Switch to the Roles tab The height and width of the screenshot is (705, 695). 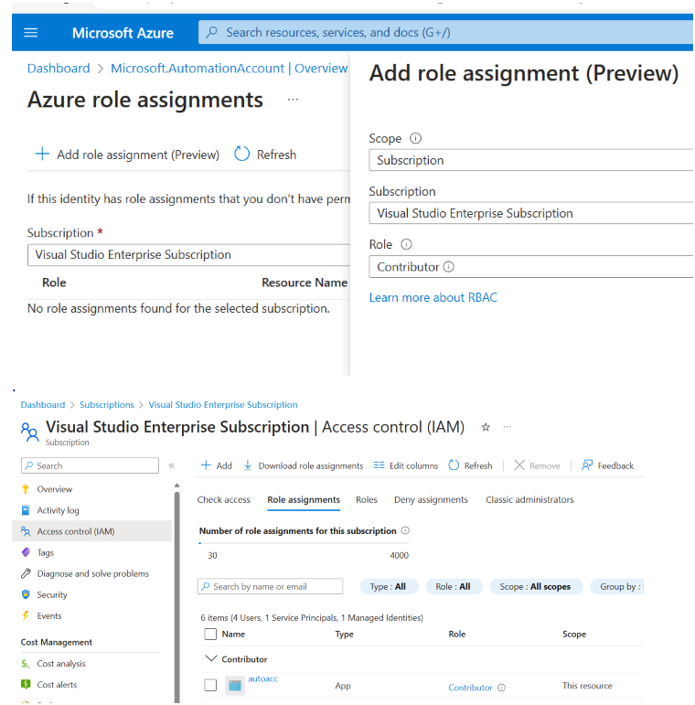367,499
